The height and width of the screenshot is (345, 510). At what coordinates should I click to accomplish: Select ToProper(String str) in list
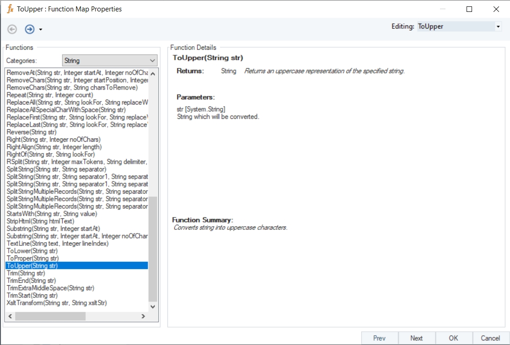[x=33, y=258]
